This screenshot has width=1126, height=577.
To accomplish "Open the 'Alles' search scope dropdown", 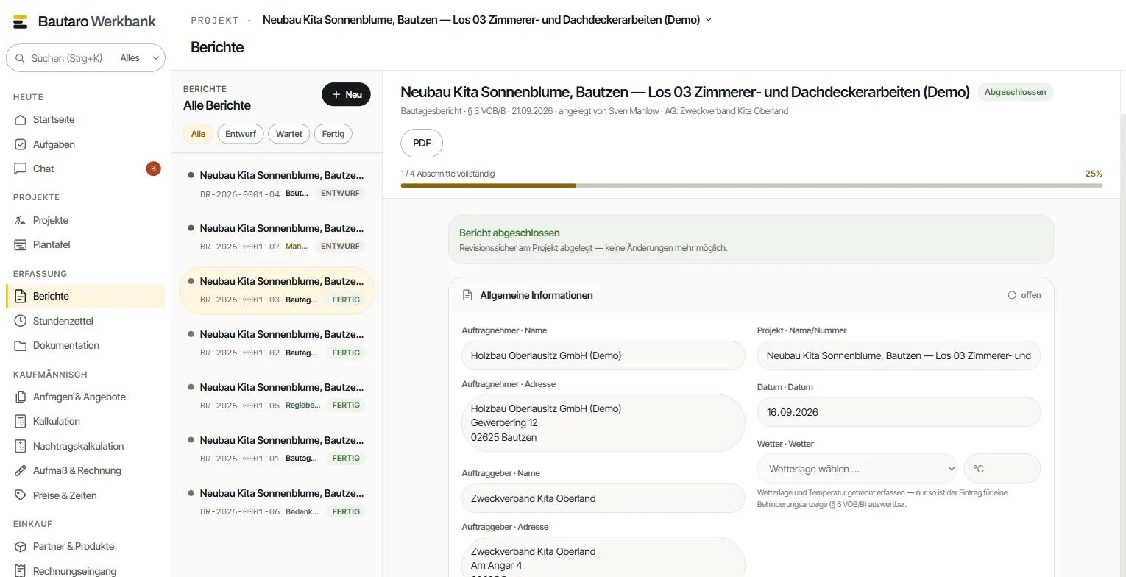I will click(x=140, y=58).
